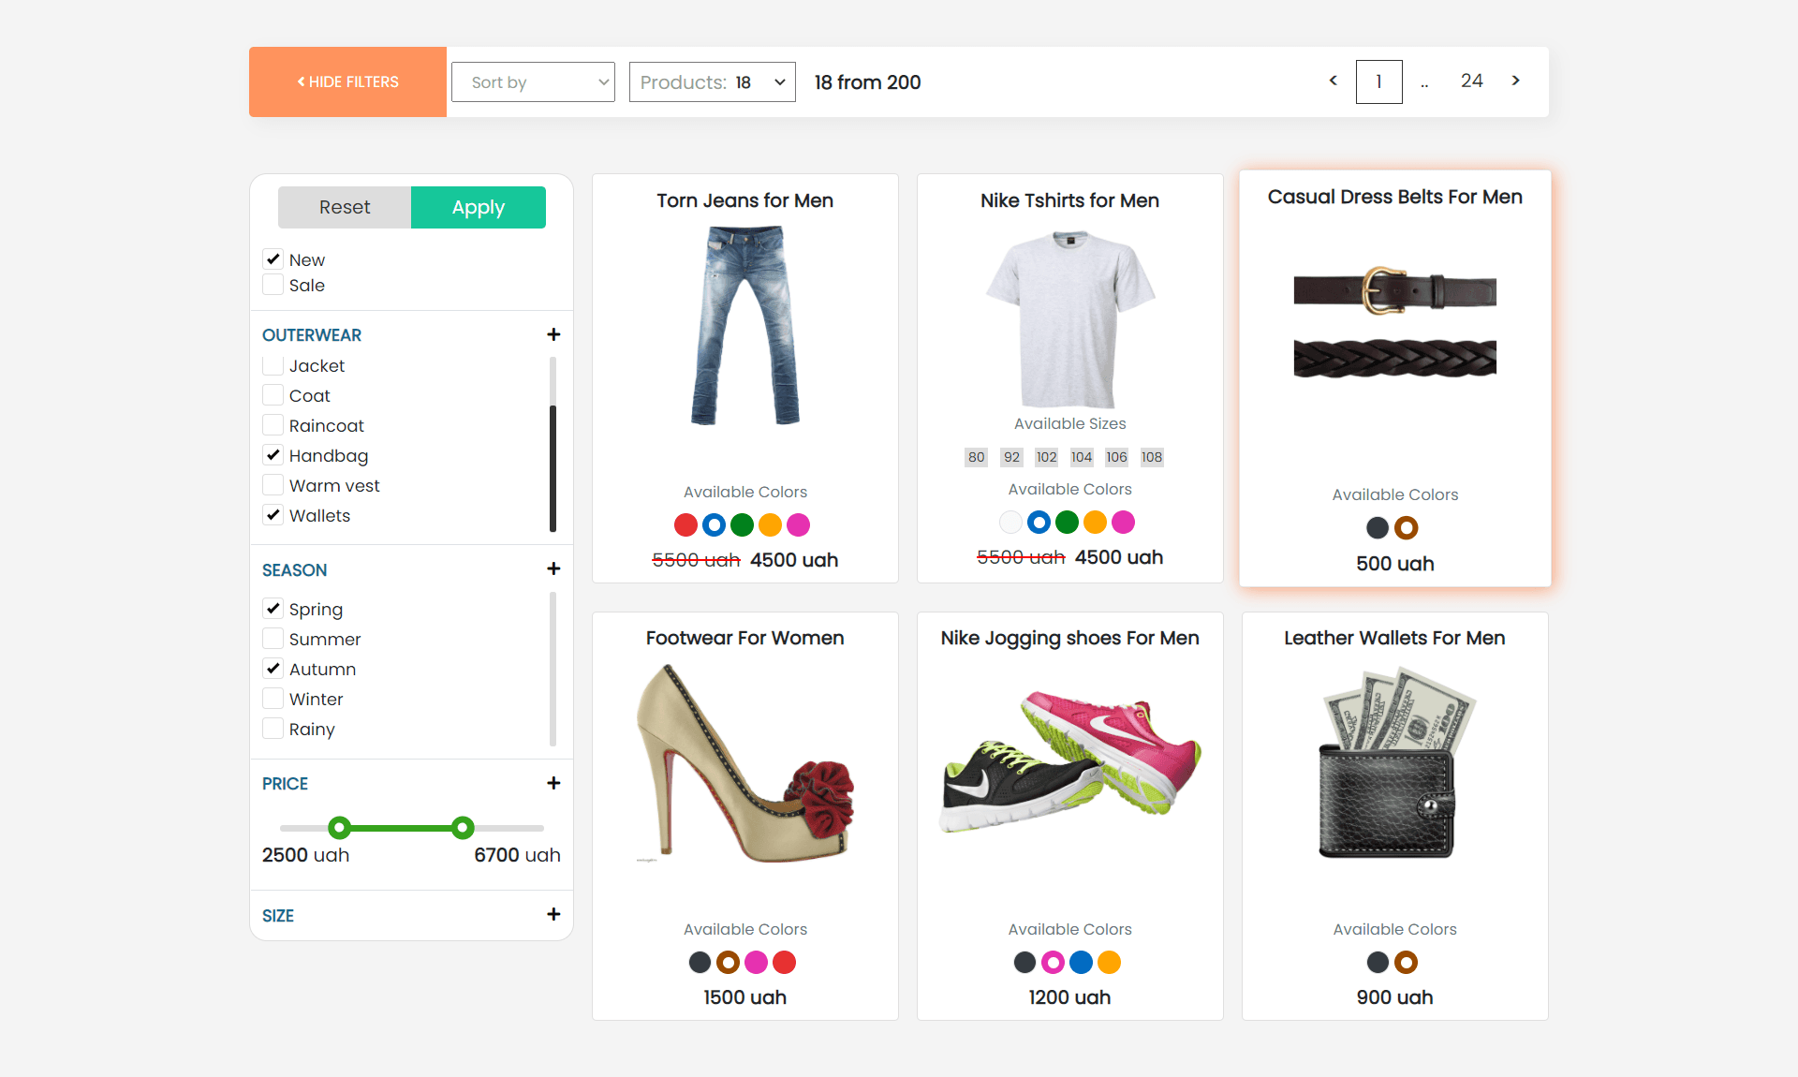Click the Leather Wallets For Men product image
This screenshot has height=1077, width=1798.
[x=1393, y=763]
